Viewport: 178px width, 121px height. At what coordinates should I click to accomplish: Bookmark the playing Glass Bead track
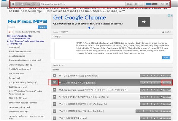148,83
